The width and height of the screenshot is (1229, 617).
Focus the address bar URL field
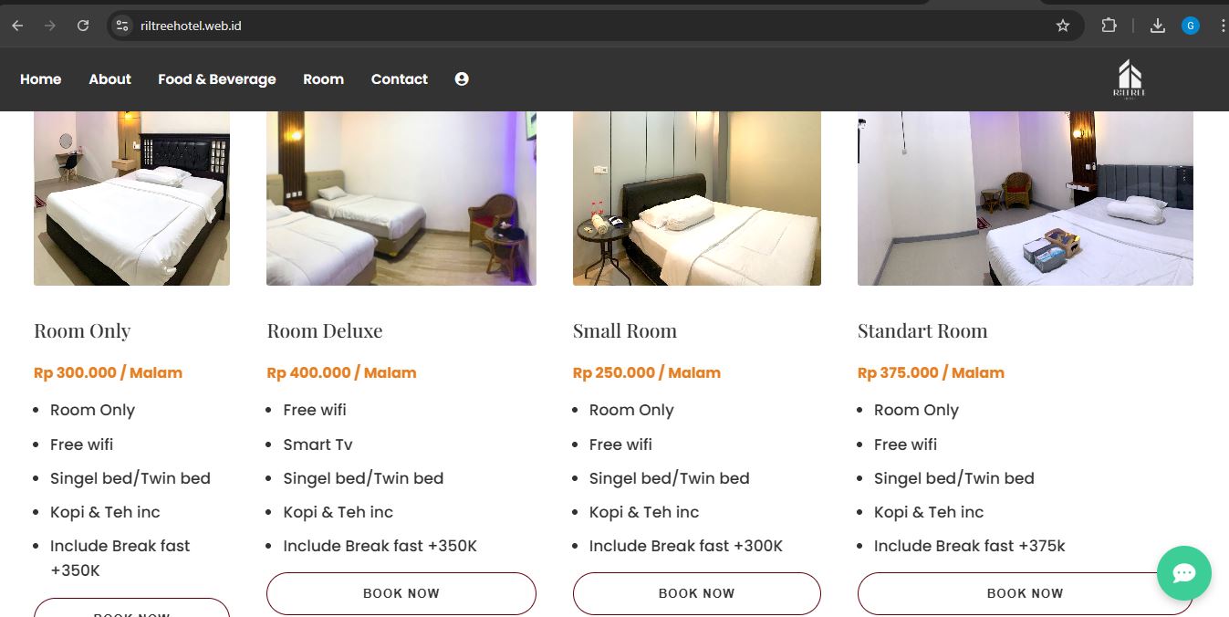(x=547, y=26)
